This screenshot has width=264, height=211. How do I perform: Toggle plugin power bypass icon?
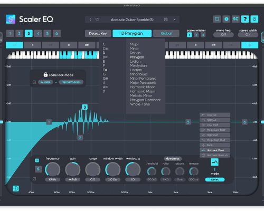[x=254, y=19]
